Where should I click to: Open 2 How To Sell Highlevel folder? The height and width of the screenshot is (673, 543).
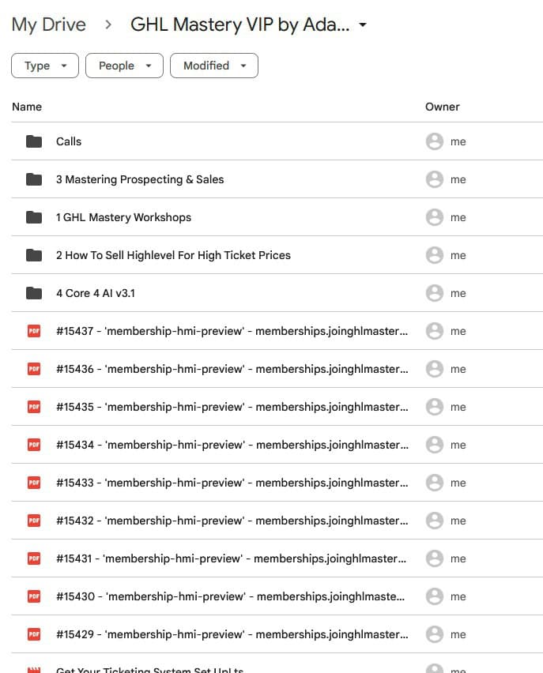(x=173, y=255)
